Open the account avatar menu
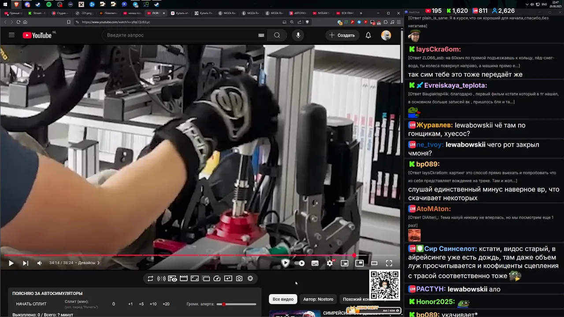Screen dimensions: 564x317 point(386,36)
